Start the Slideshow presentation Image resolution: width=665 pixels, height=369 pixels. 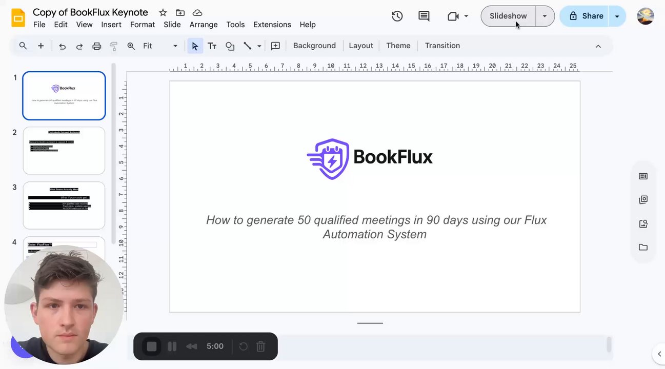point(508,16)
